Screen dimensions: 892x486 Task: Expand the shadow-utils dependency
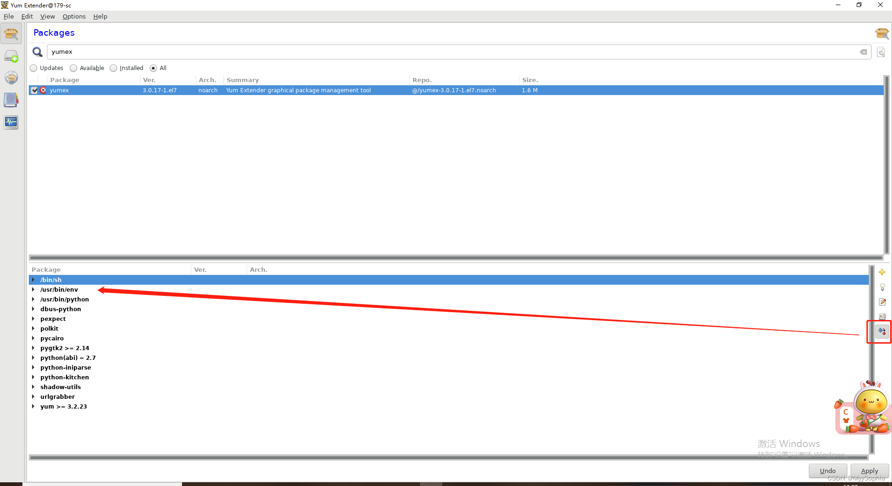[x=33, y=387]
